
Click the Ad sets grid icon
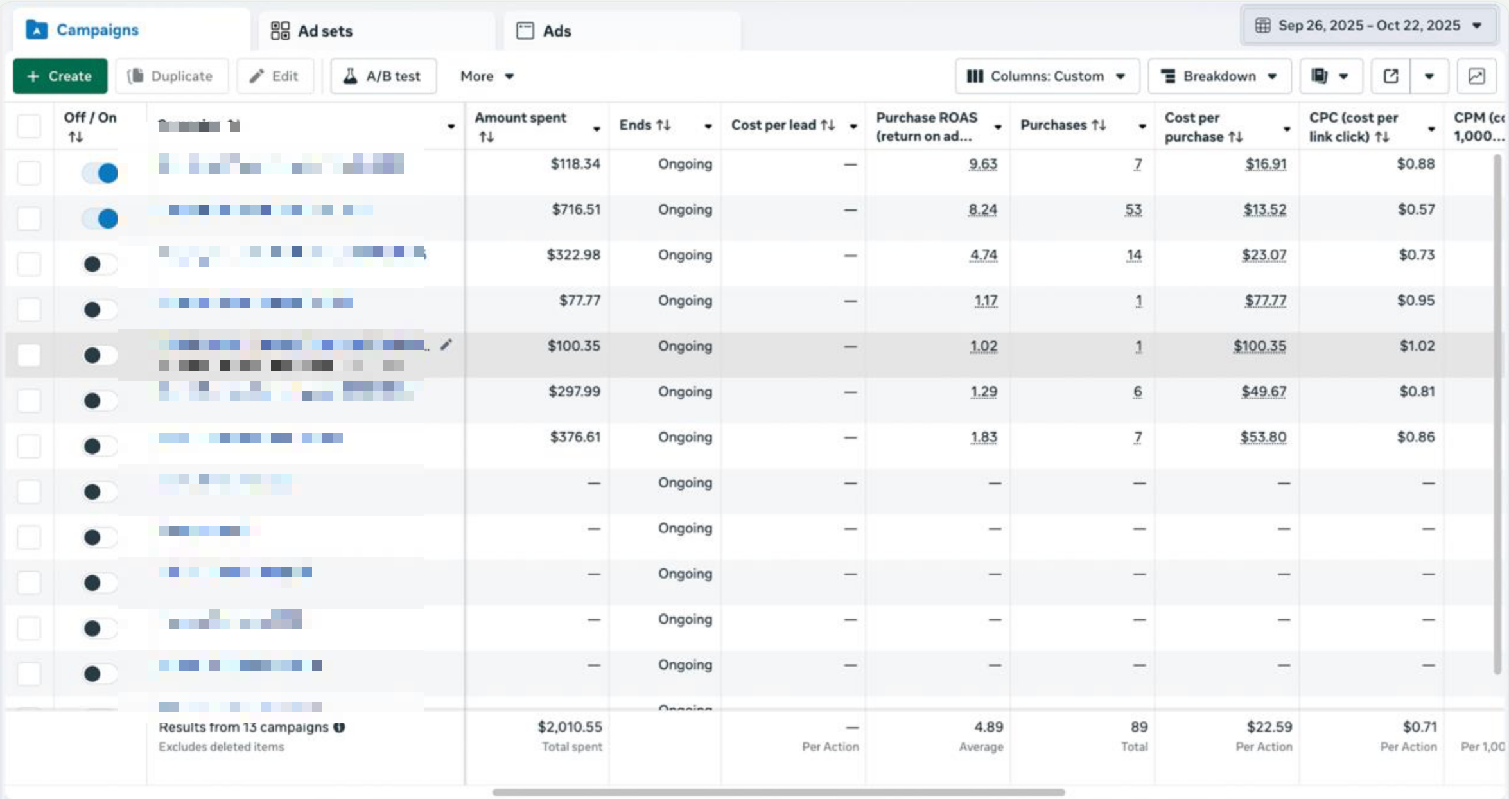pyautogui.click(x=280, y=31)
